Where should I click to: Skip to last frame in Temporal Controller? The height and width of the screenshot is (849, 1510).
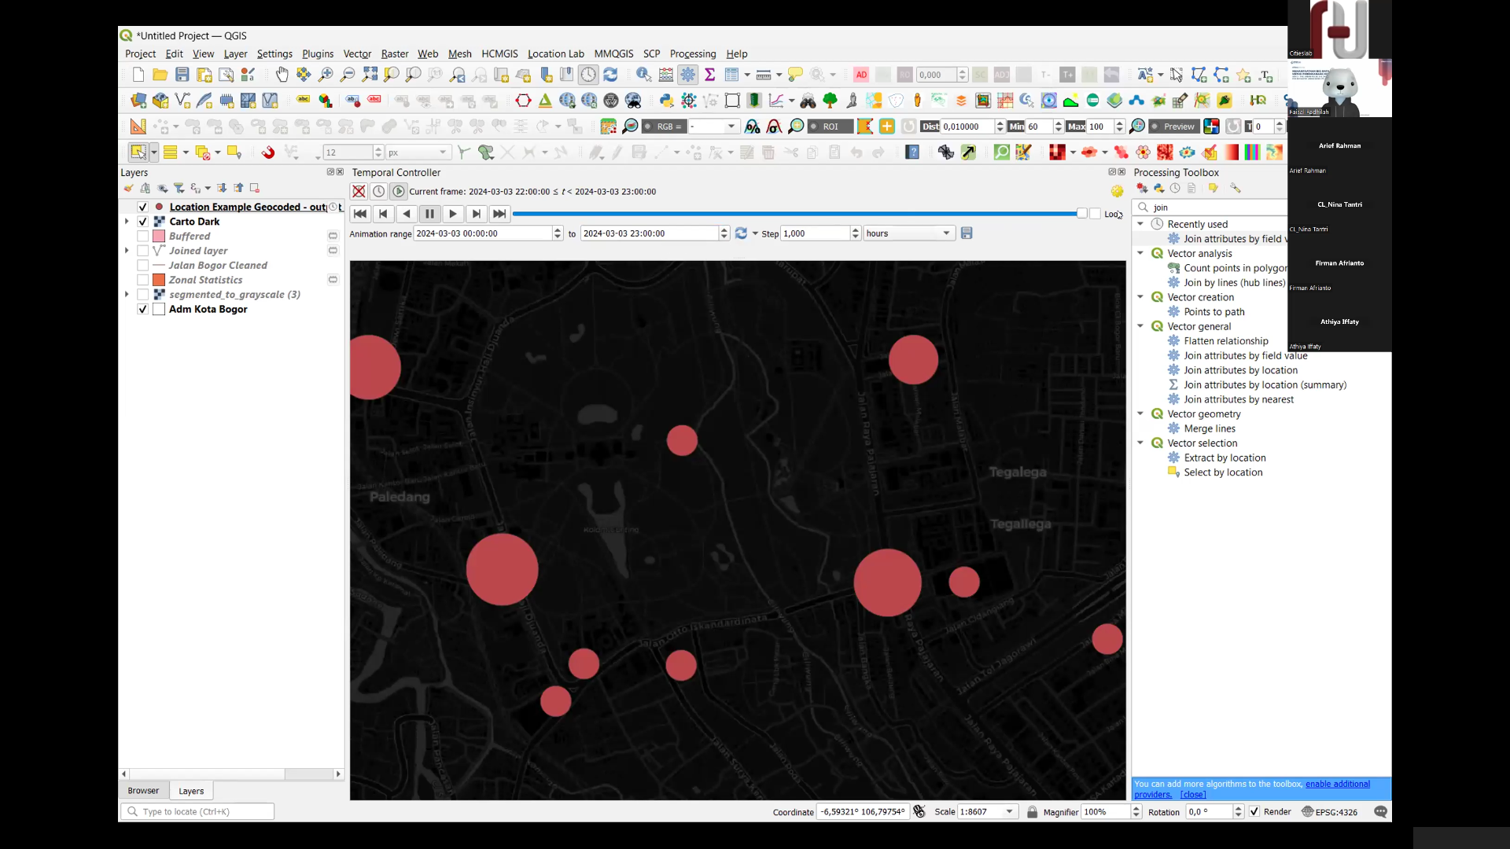pos(499,213)
